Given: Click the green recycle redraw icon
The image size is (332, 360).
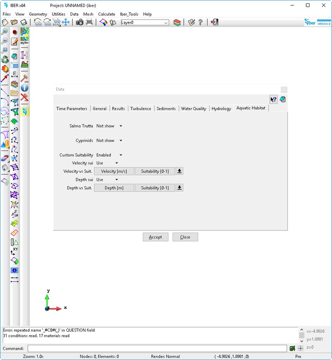Looking at the screenshot, I should coord(5,59).
